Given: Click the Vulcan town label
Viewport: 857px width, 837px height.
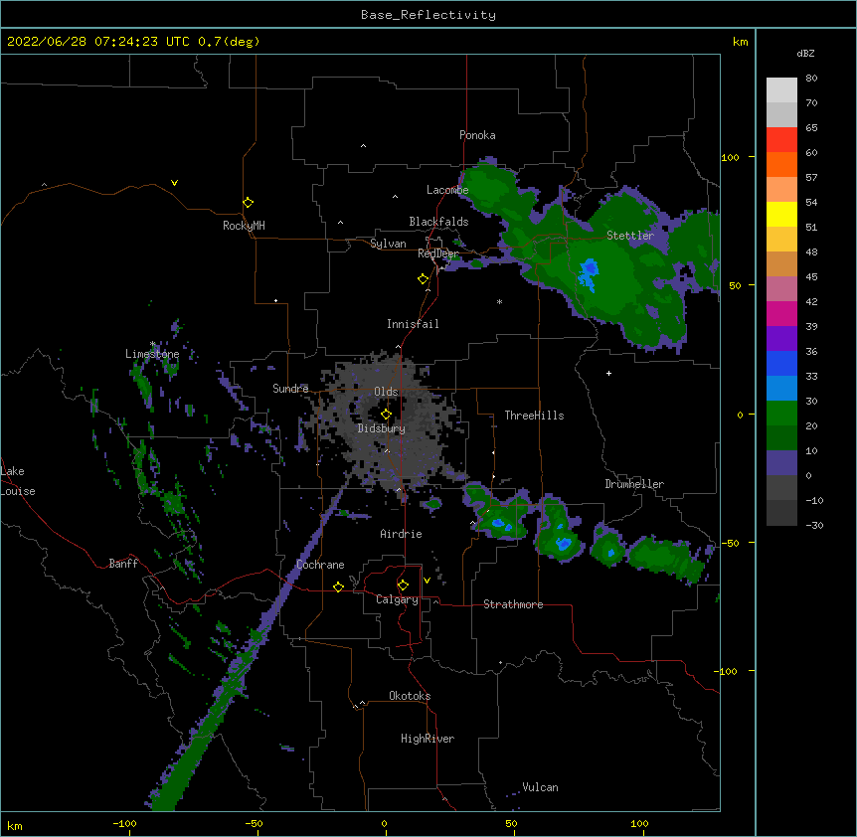Looking at the screenshot, I should [x=540, y=787].
